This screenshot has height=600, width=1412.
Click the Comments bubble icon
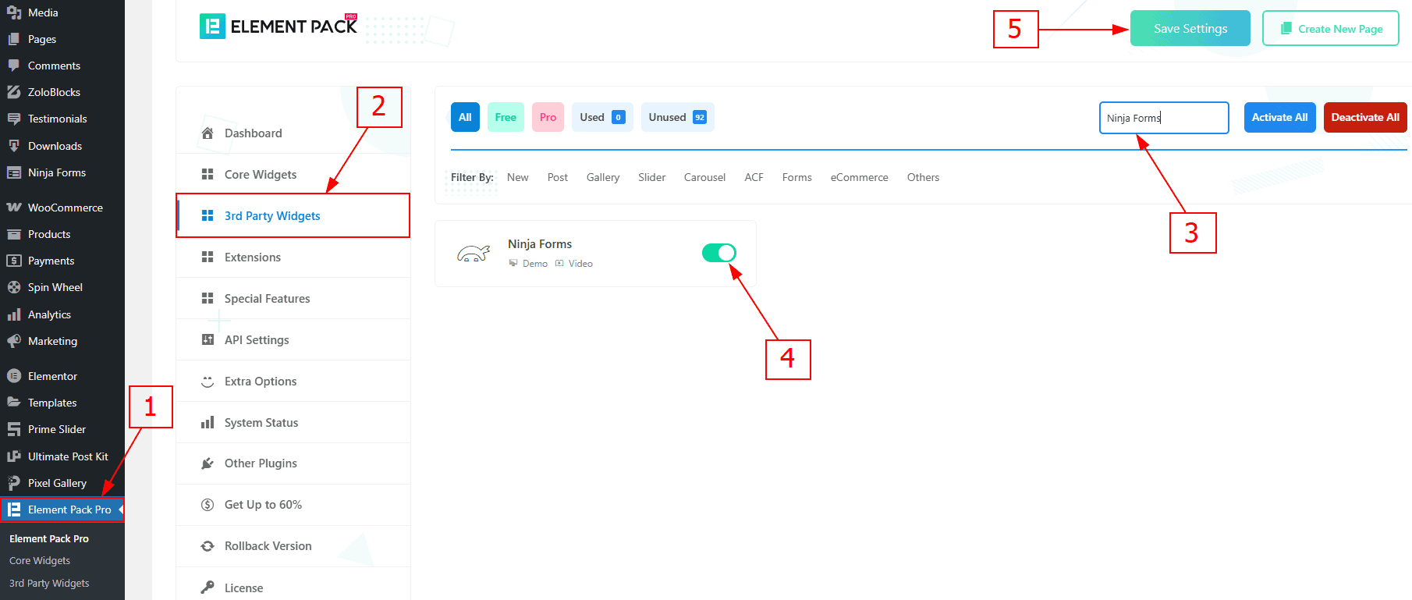pyautogui.click(x=14, y=66)
